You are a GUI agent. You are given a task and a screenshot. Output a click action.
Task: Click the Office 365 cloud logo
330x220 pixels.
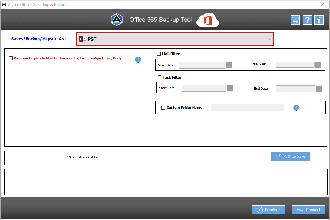208,20
